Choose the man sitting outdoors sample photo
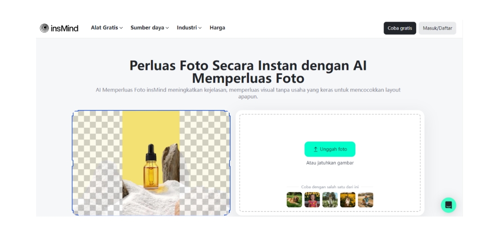Screen dimensions: 499x243 (x=365, y=200)
